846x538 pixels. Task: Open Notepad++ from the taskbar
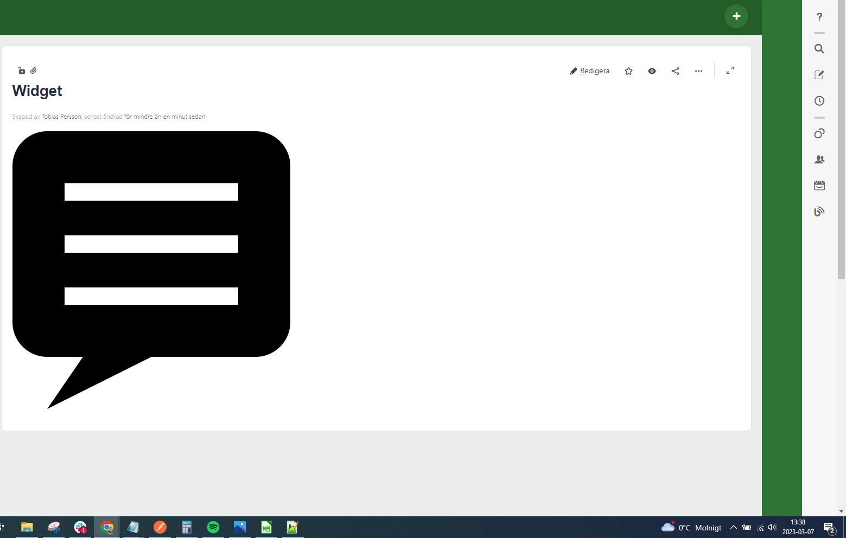[292, 527]
